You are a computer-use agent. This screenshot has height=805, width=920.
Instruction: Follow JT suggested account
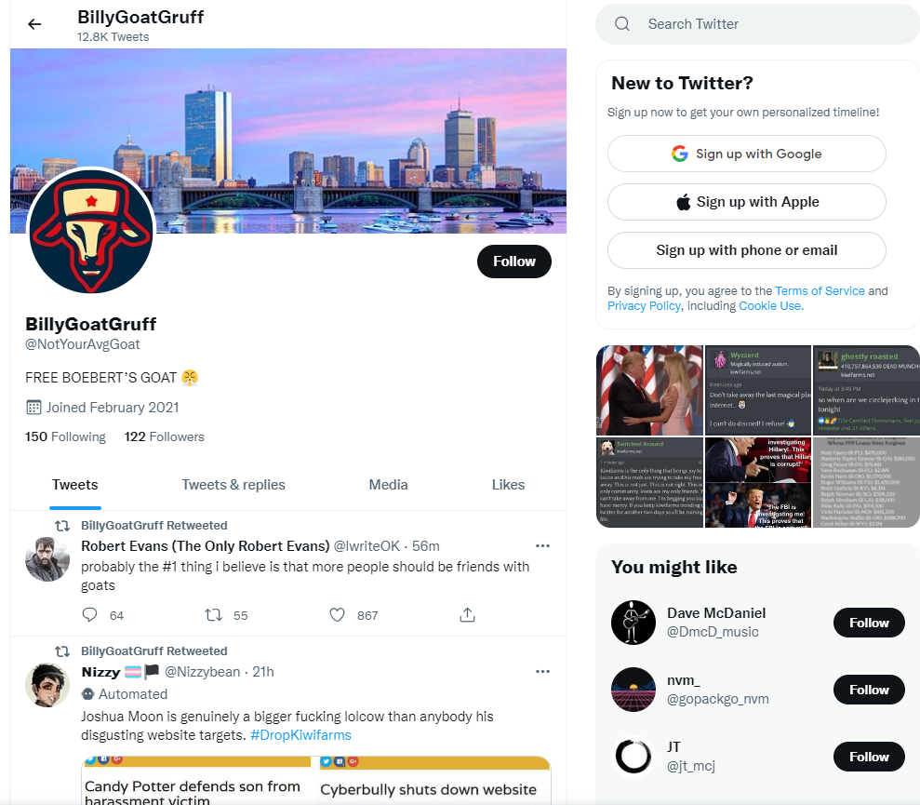tap(869, 757)
